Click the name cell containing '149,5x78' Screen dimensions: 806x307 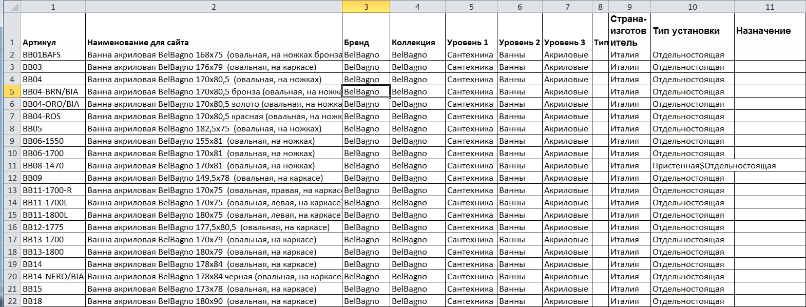coord(214,178)
